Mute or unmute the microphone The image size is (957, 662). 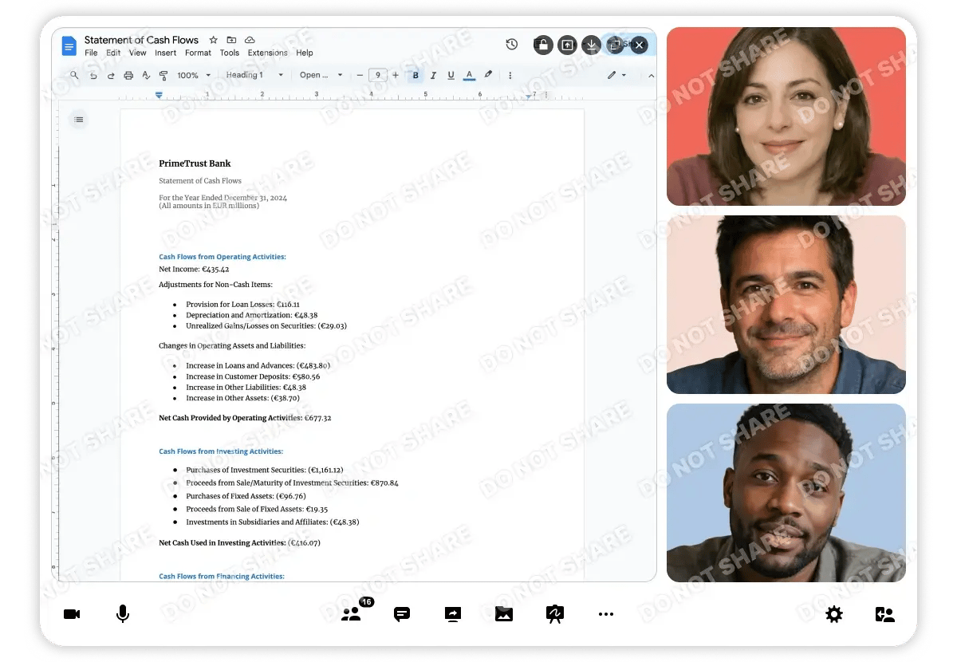(x=123, y=614)
